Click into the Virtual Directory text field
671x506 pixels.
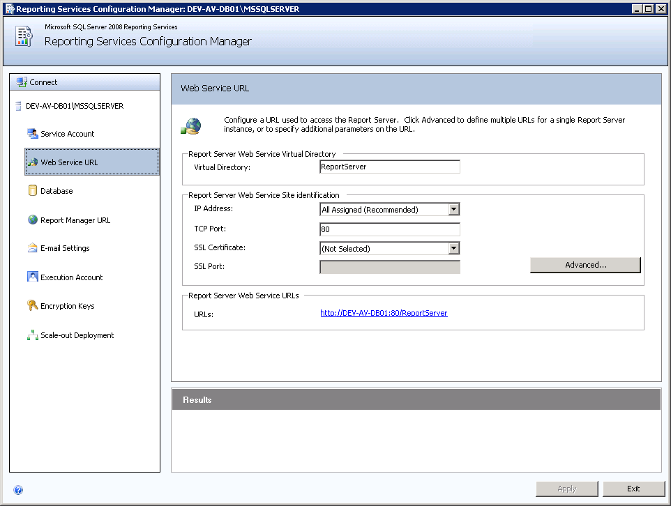click(389, 167)
